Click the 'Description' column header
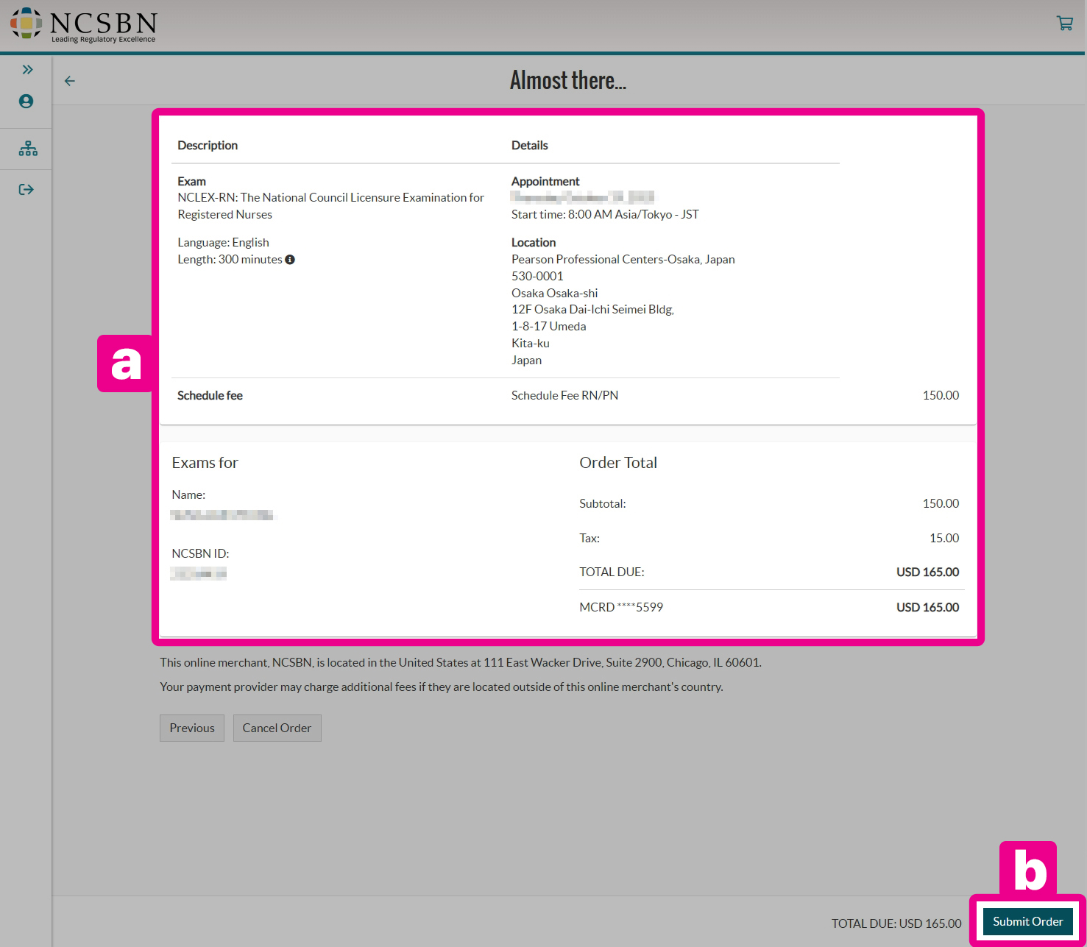The width and height of the screenshot is (1087, 947). pos(208,146)
